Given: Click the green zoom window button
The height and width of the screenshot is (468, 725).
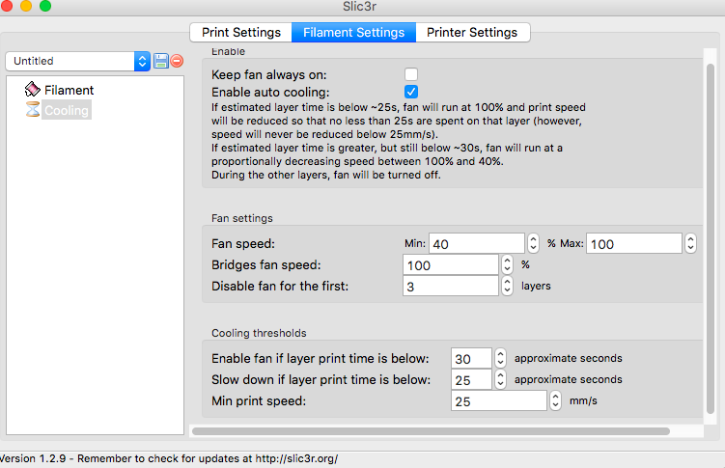Looking at the screenshot, I should click(45, 6).
